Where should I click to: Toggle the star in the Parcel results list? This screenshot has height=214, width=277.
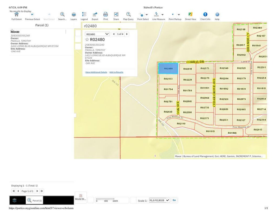coord(12,30)
